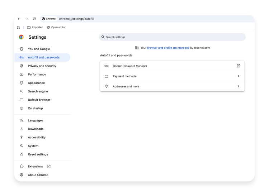Open Appearance settings
Viewport: 269px width, 196px height.
[x=43, y=83]
